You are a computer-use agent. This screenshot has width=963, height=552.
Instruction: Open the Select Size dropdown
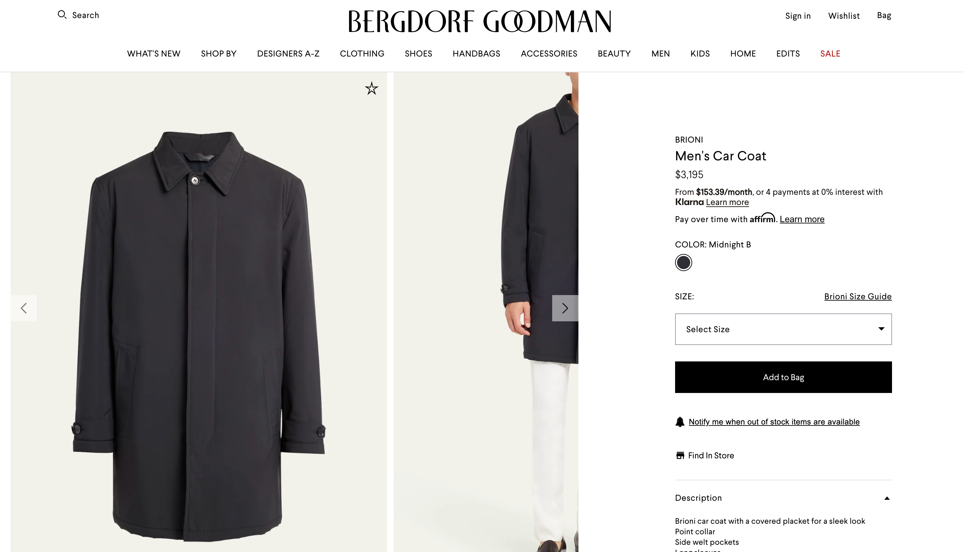coord(783,329)
